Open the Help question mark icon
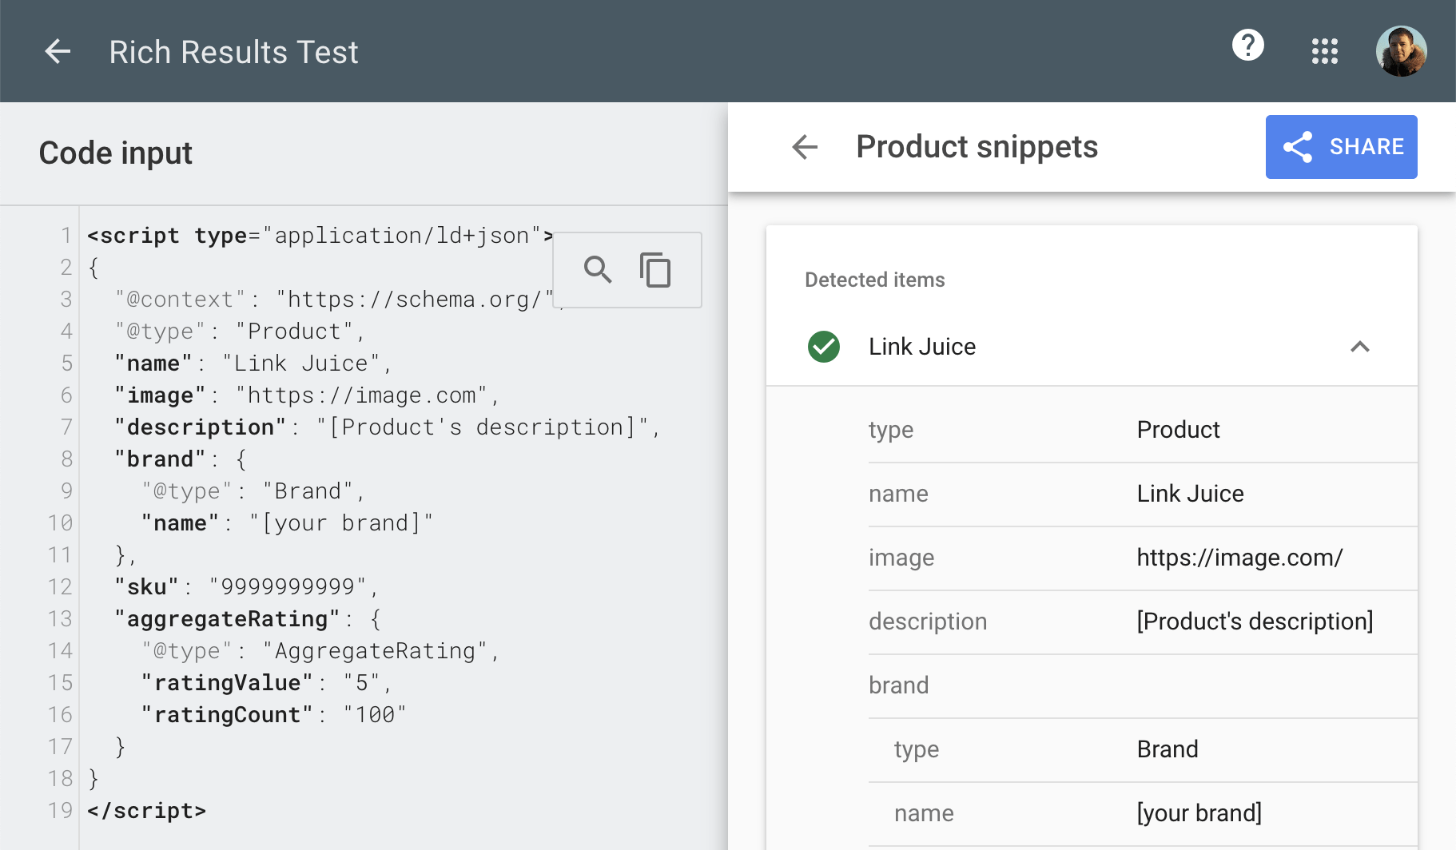Image resolution: width=1456 pixels, height=850 pixels. pyautogui.click(x=1247, y=46)
